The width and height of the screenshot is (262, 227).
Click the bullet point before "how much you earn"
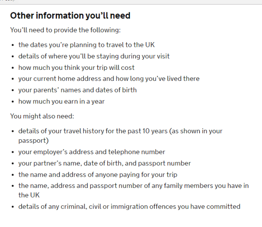[13, 102]
